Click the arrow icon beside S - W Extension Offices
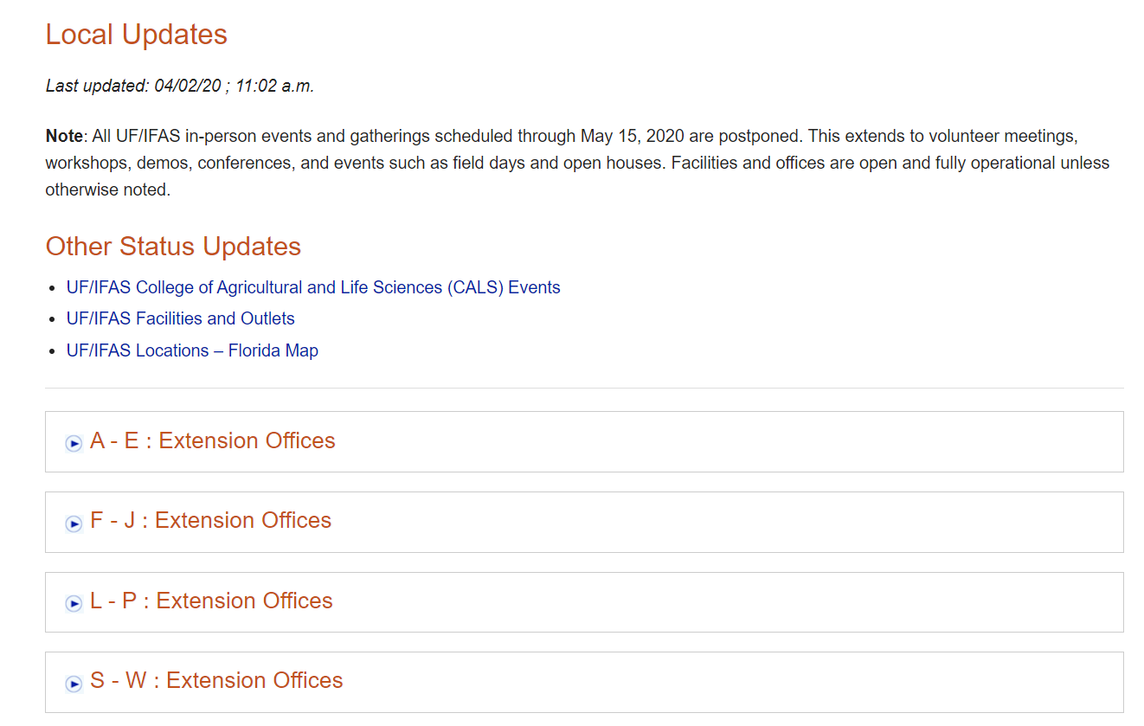1144x726 pixels. (74, 683)
